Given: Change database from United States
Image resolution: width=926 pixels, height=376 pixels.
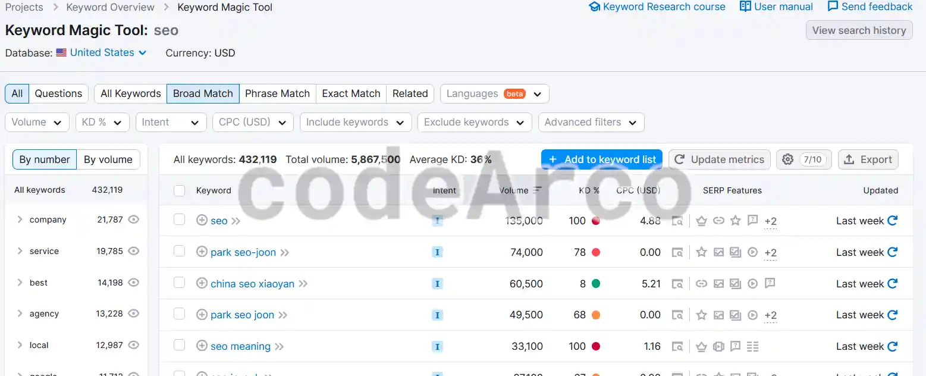Looking at the screenshot, I should click(x=102, y=52).
